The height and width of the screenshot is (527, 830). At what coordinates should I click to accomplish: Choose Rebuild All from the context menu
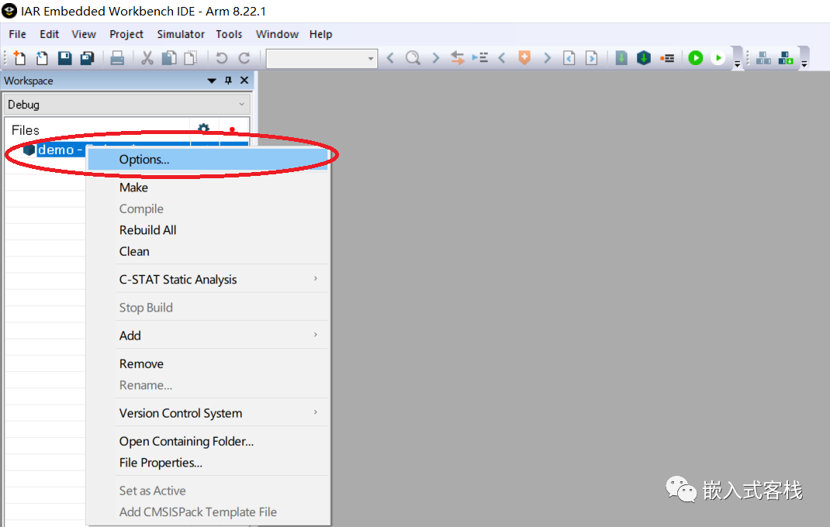pos(208,230)
